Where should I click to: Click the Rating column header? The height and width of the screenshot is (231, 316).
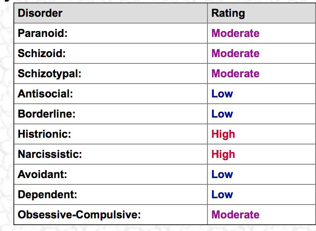pyautogui.click(x=228, y=13)
